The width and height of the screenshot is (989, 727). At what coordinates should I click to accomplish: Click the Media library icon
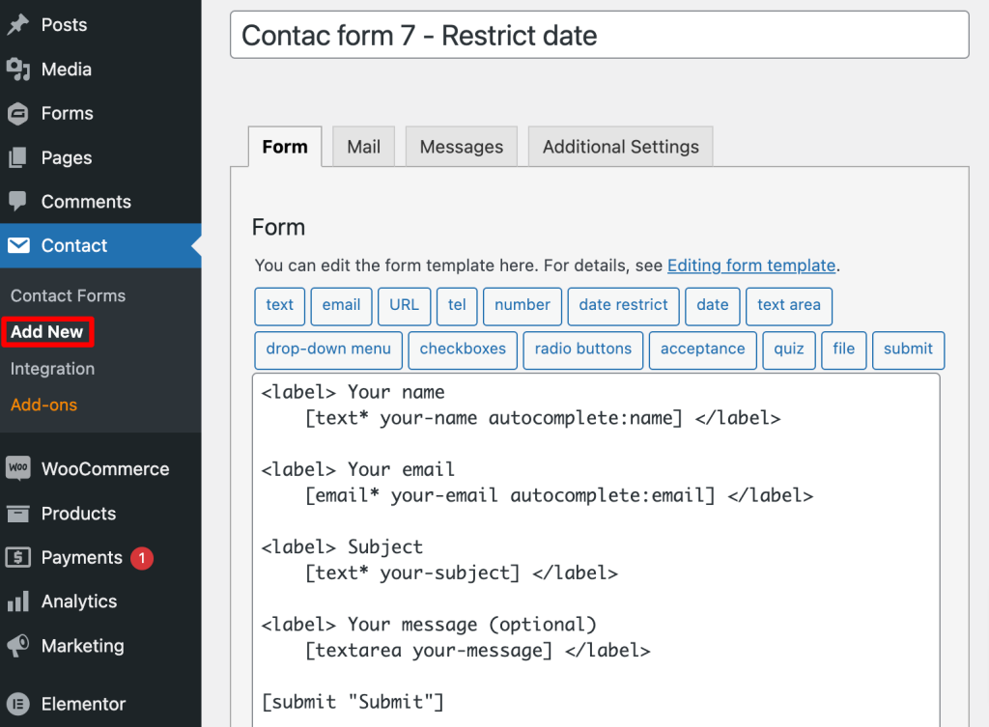(18, 70)
